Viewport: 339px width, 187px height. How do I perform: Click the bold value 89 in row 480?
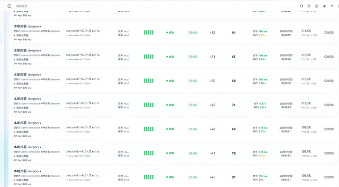click(x=234, y=81)
